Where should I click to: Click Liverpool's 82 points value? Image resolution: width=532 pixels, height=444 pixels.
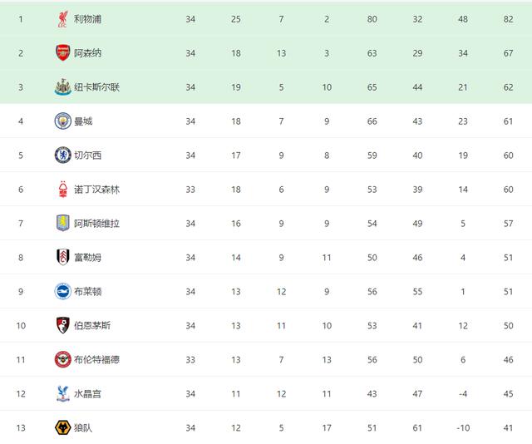(x=507, y=18)
